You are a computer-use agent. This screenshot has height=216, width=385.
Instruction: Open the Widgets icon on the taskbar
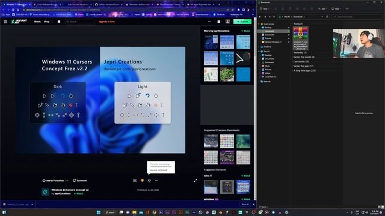click(x=4, y=212)
